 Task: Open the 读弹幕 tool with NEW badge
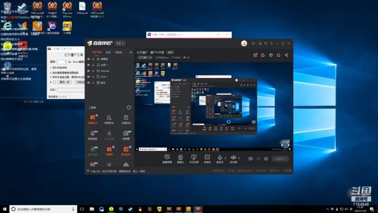pyautogui.click(x=126, y=135)
